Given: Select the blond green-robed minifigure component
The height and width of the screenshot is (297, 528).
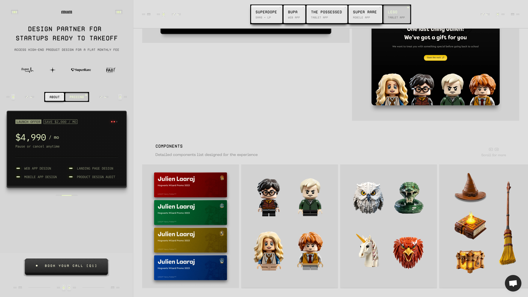Looking at the screenshot, I should point(310,197).
